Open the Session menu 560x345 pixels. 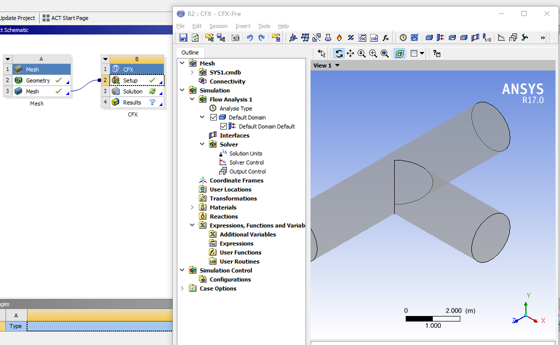point(218,26)
